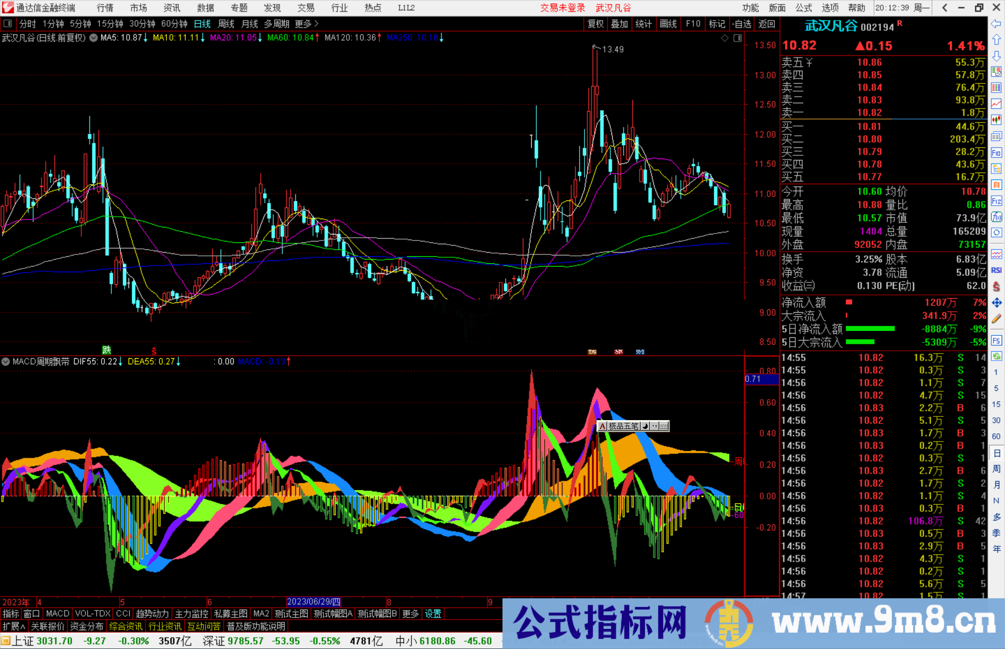This screenshot has height=649, width=1005.
Task: Click the 交易未登录 login link
Action: click(x=563, y=8)
